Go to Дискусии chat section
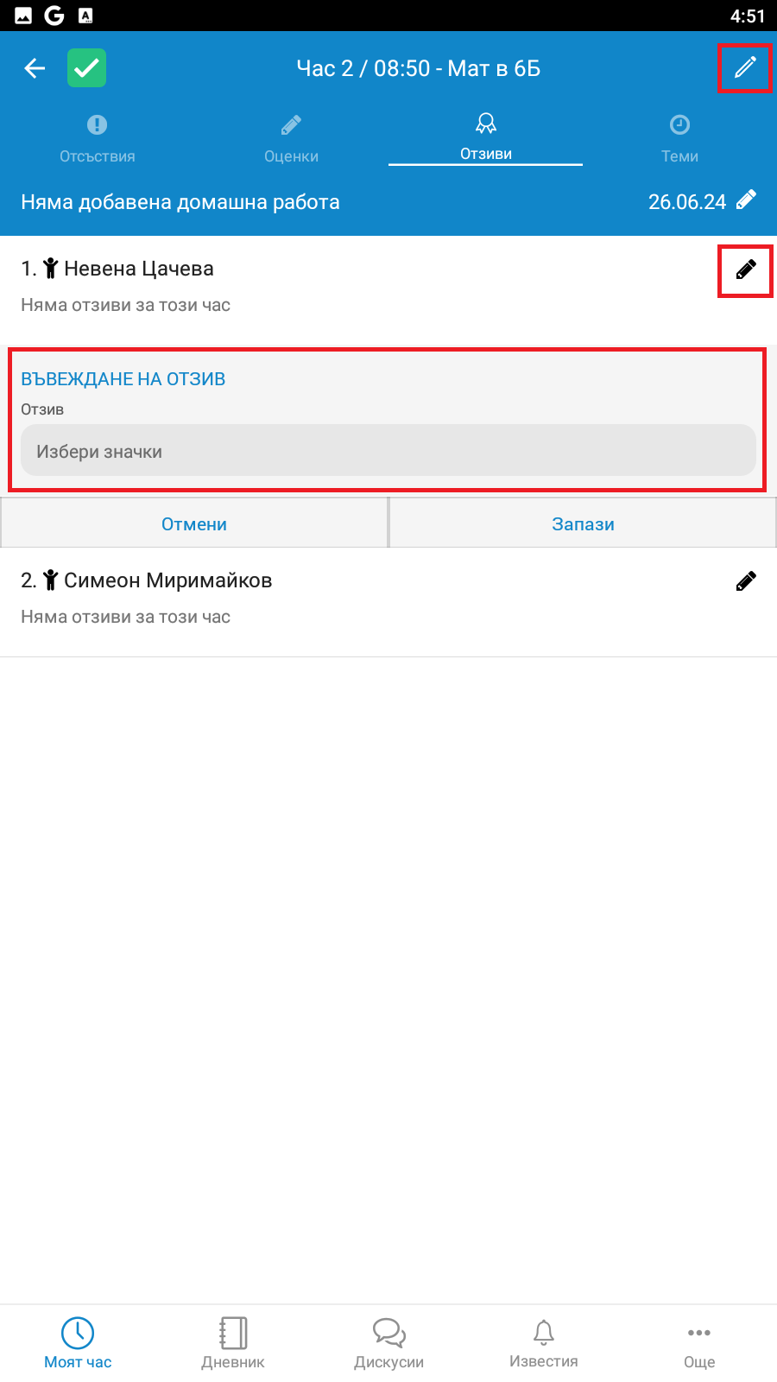This screenshot has height=1382, width=777. click(388, 1343)
